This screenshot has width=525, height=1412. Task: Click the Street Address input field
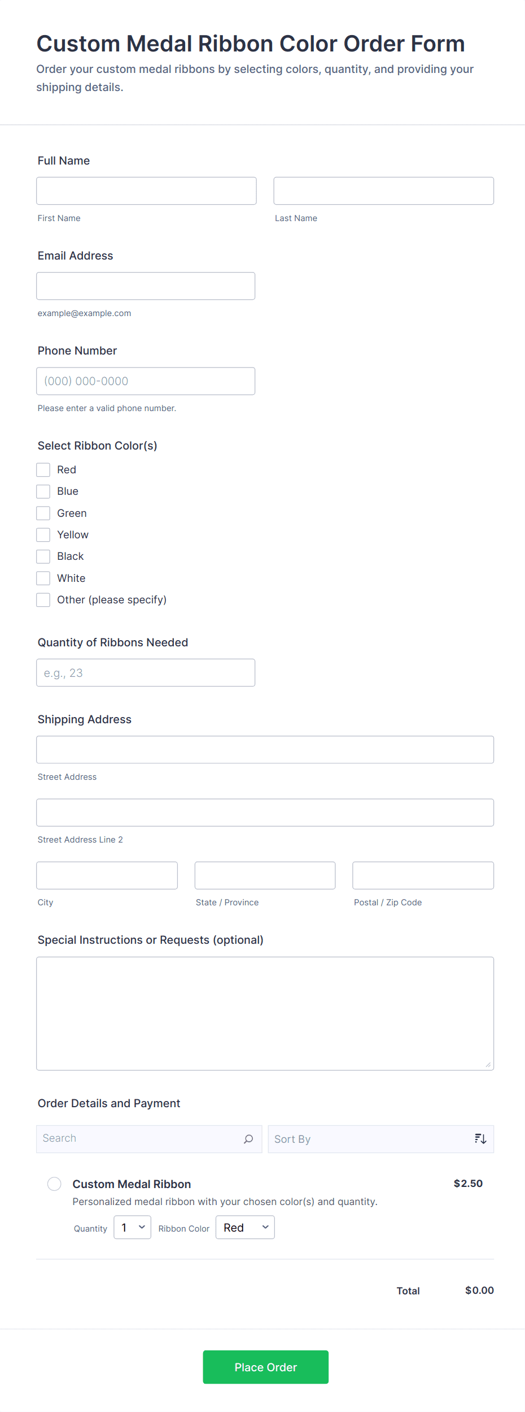point(265,749)
